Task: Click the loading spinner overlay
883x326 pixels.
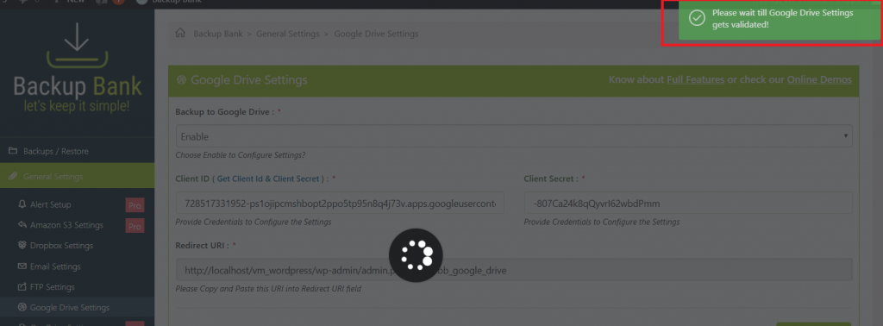Action: pos(416,255)
